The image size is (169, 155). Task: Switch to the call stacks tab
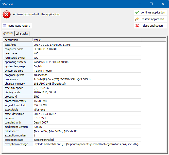[22, 34]
